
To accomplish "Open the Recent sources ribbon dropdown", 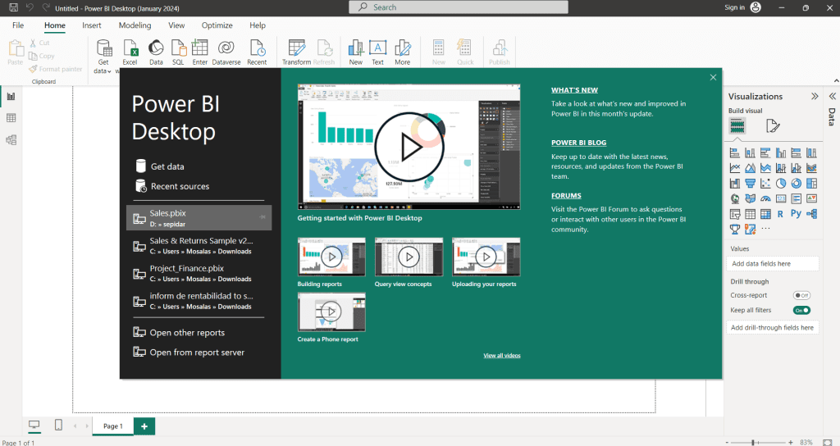I will click(x=257, y=52).
